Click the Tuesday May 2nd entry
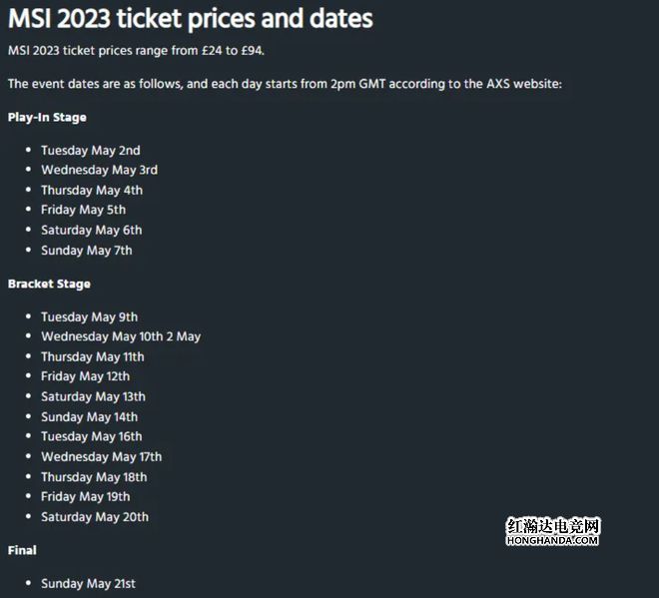 click(91, 150)
